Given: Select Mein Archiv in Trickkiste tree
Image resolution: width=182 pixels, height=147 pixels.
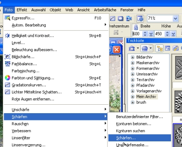Looking at the screenshot, I should (146, 97).
